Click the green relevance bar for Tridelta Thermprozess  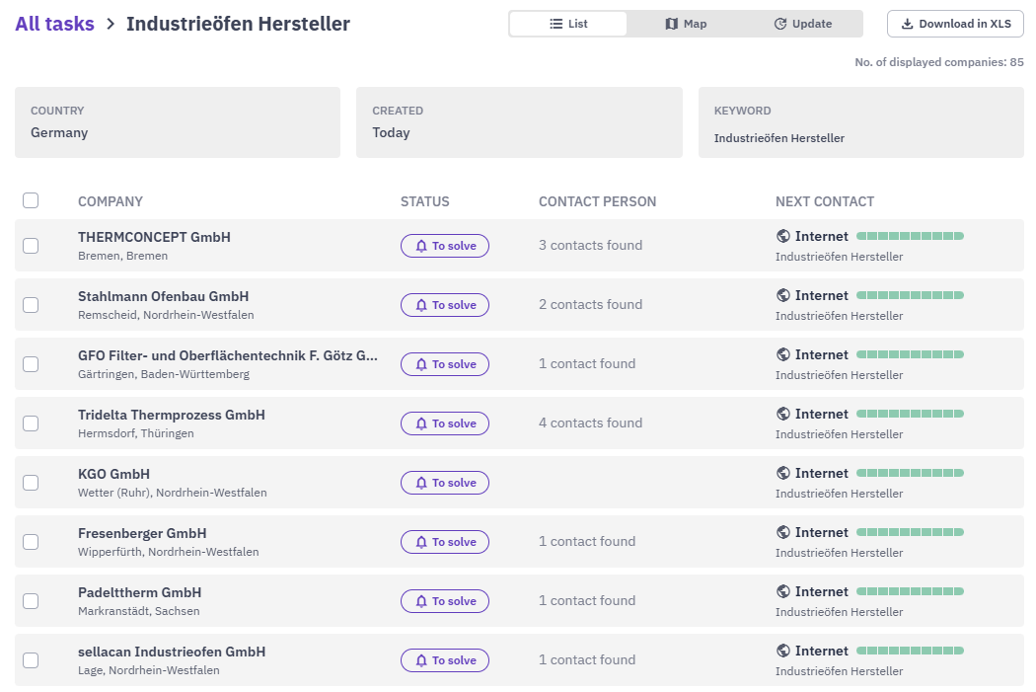910,414
